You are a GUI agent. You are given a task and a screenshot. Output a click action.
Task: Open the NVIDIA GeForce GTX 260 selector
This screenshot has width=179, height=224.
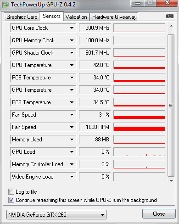coord(56,215)
